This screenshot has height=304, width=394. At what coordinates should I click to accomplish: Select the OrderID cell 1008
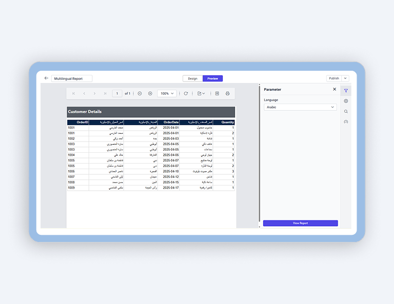[x=78, y=183]
